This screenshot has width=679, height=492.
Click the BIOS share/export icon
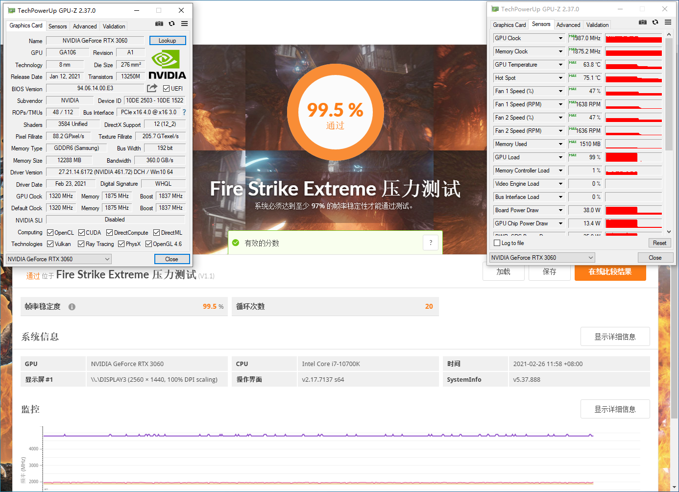152,88
